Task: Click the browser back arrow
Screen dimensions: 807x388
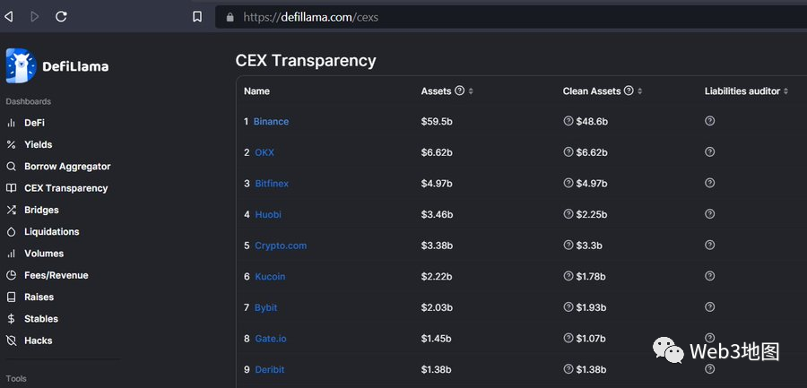Action: (9, 16)
